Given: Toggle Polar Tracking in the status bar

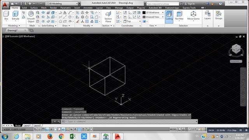Looking at the screenshot, I should pyautogui.click(x=51, y=129).
